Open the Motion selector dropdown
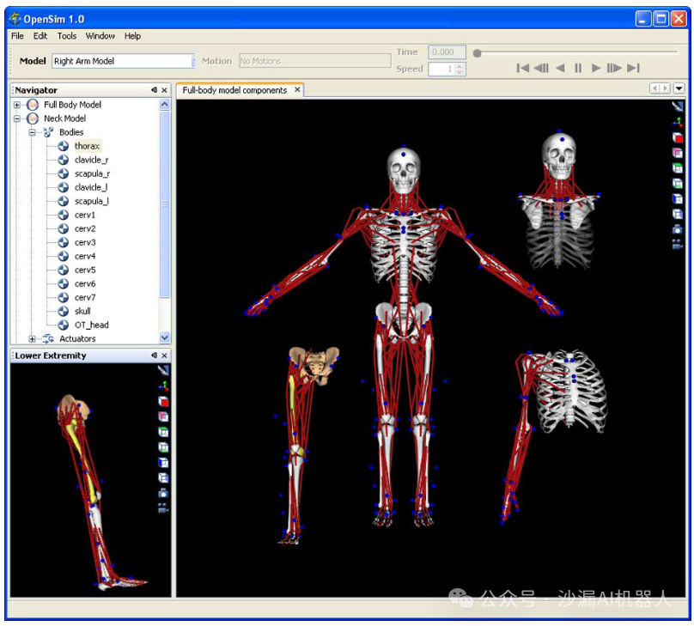 315,61
